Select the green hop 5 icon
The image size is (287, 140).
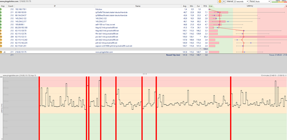point(1,22)
